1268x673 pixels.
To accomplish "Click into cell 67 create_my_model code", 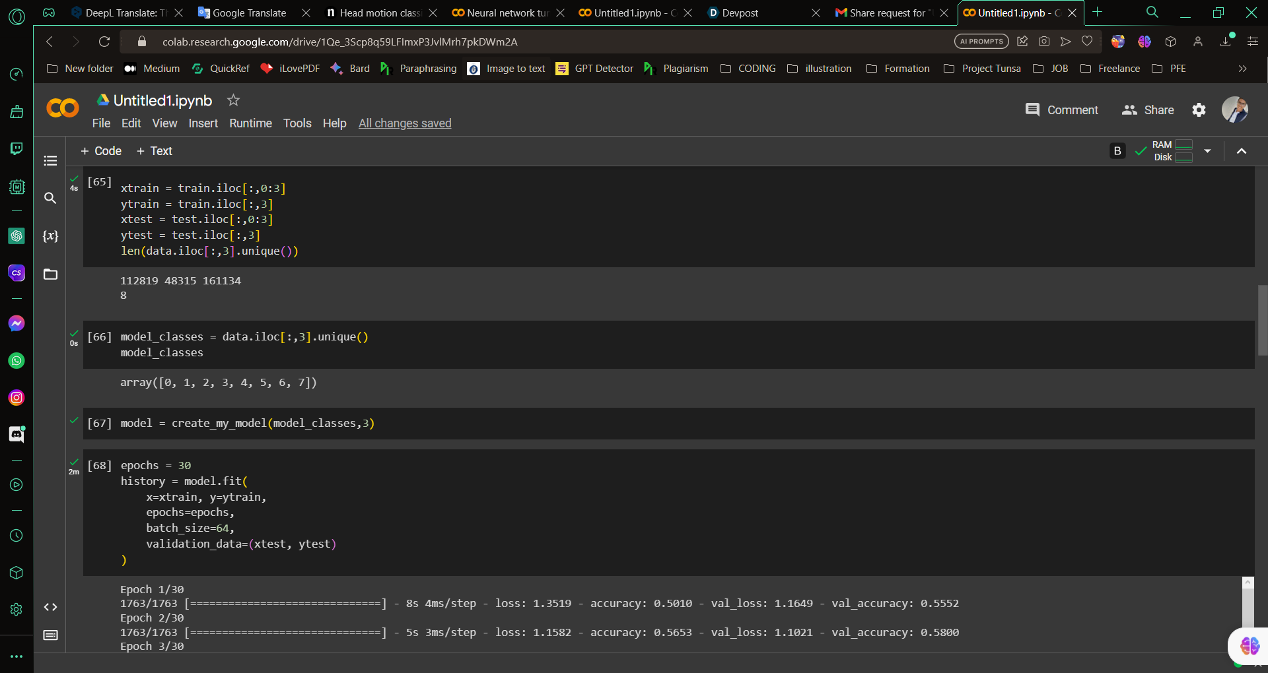I will click(x=248, y=423).
